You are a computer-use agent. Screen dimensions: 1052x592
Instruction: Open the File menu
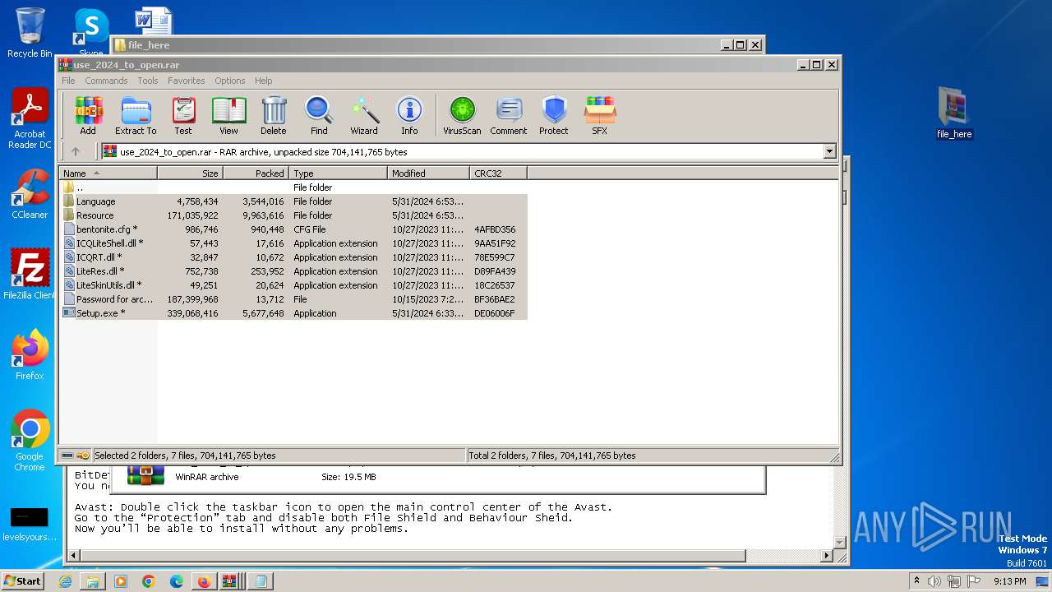tap(68, 81)
